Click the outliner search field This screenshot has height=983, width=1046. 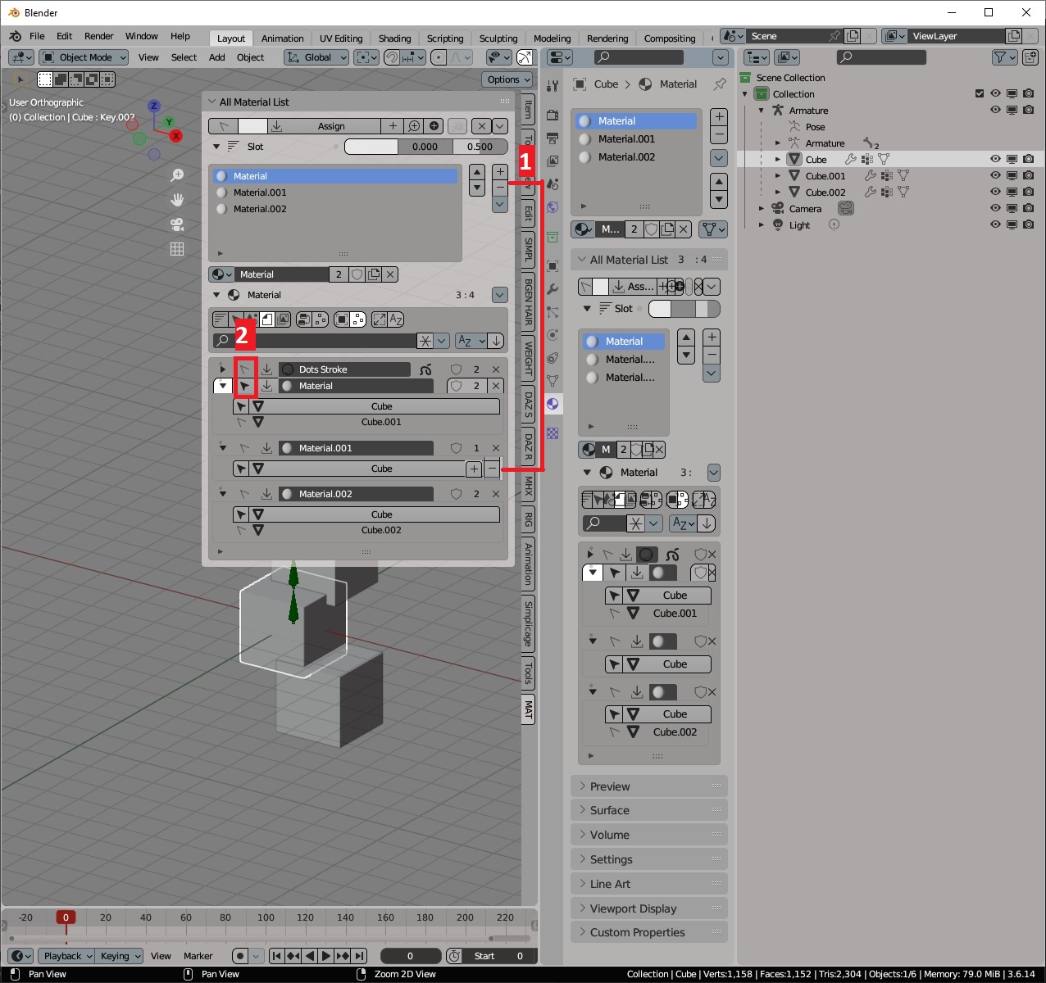pos(881,57)
